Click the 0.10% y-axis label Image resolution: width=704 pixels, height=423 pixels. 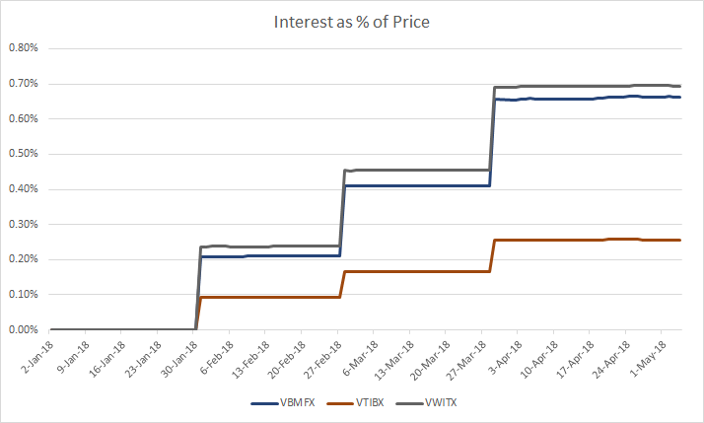(x=24, y=295)
